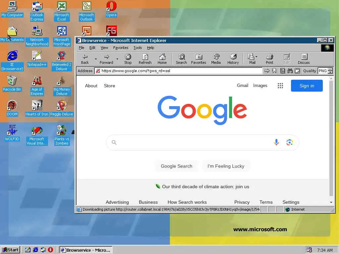The height and width of the screenshot is (254, 339).
Task: Open the climate action join us link
Action: tap(205, 187)
